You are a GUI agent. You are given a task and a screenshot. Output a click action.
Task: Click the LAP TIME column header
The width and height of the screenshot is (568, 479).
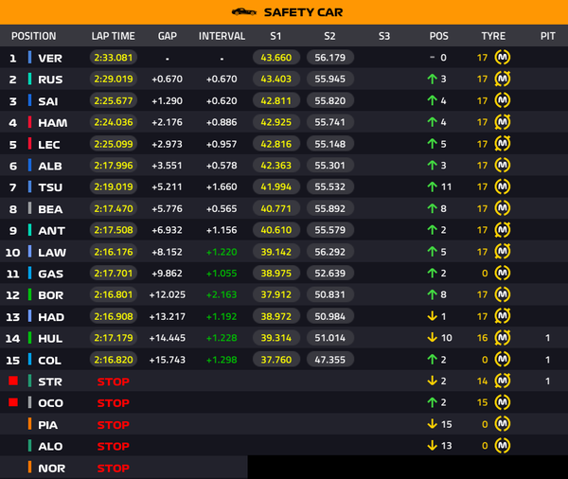113,36
